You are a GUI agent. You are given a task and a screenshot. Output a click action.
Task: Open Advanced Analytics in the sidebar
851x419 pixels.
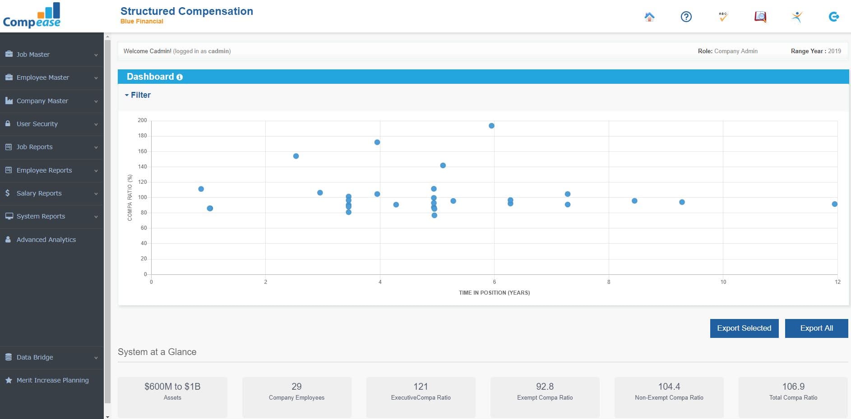(52, 240)
